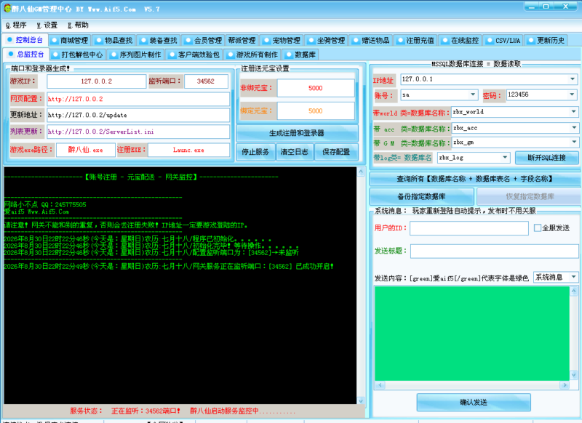The height and width of the screenshot is (423, 582).
Task: Click the 绑定元宝 value field
Action: click(x=316, y=111)
